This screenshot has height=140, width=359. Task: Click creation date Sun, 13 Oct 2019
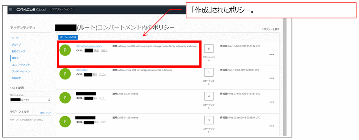[244, 70]
